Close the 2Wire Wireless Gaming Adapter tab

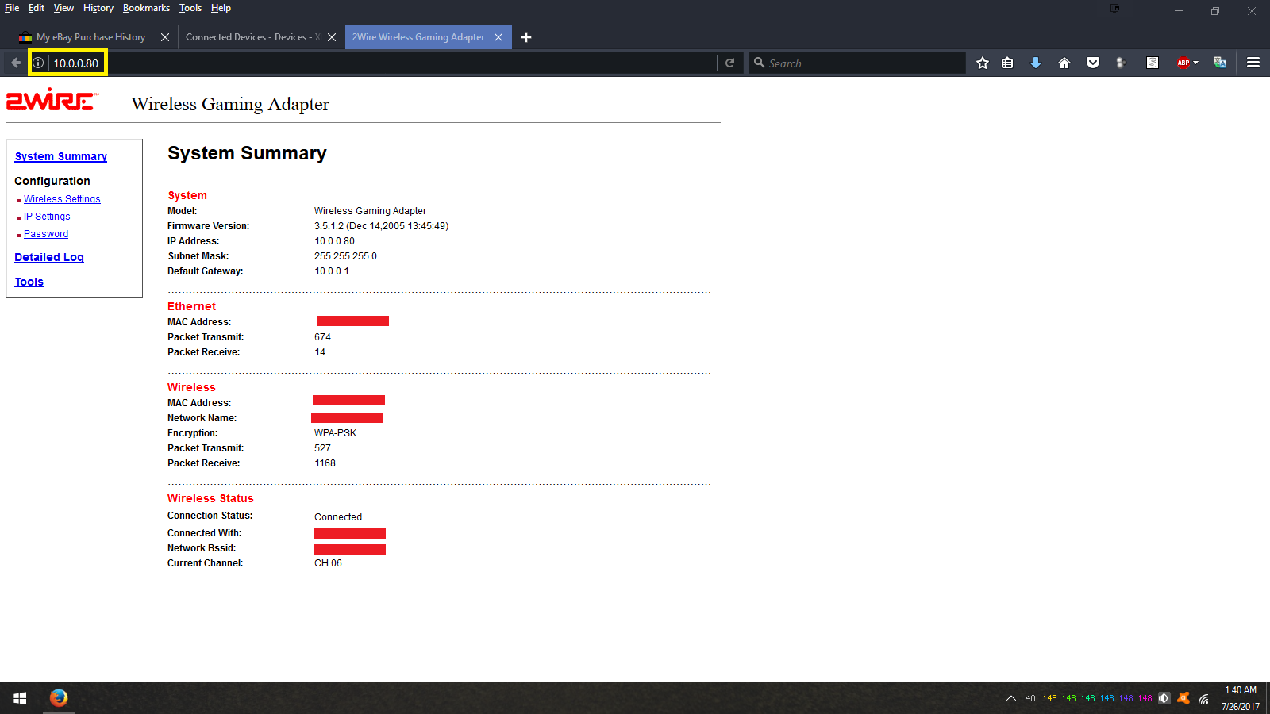[x=498, y=37]
